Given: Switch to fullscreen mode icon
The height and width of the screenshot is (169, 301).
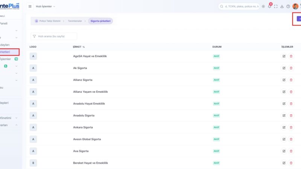Looking at the screenshot, I should 276,6.
